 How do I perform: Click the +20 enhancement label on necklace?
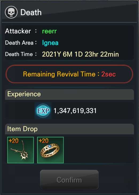14,141
